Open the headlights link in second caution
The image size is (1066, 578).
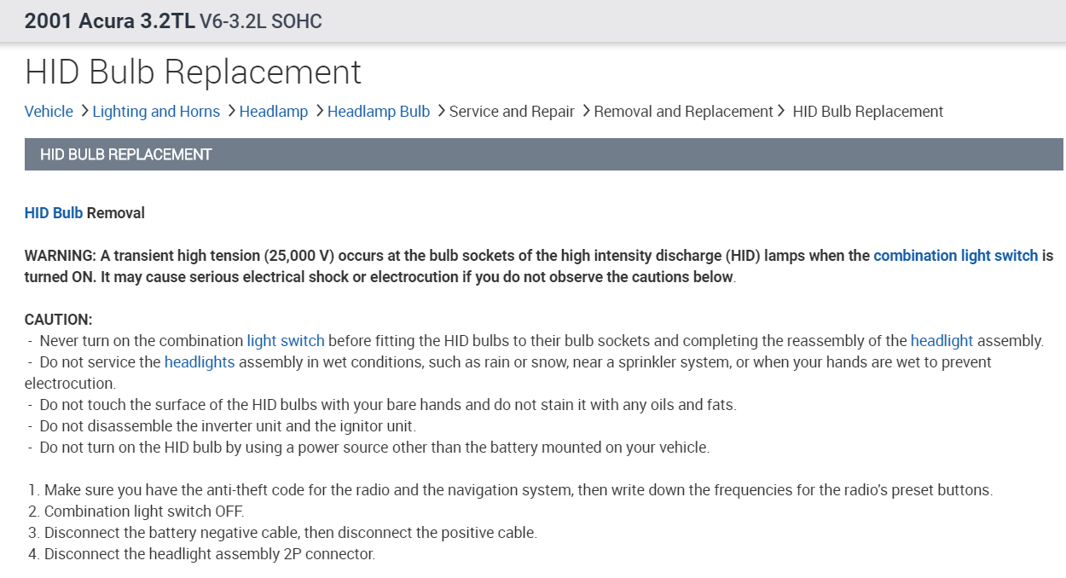200,362
